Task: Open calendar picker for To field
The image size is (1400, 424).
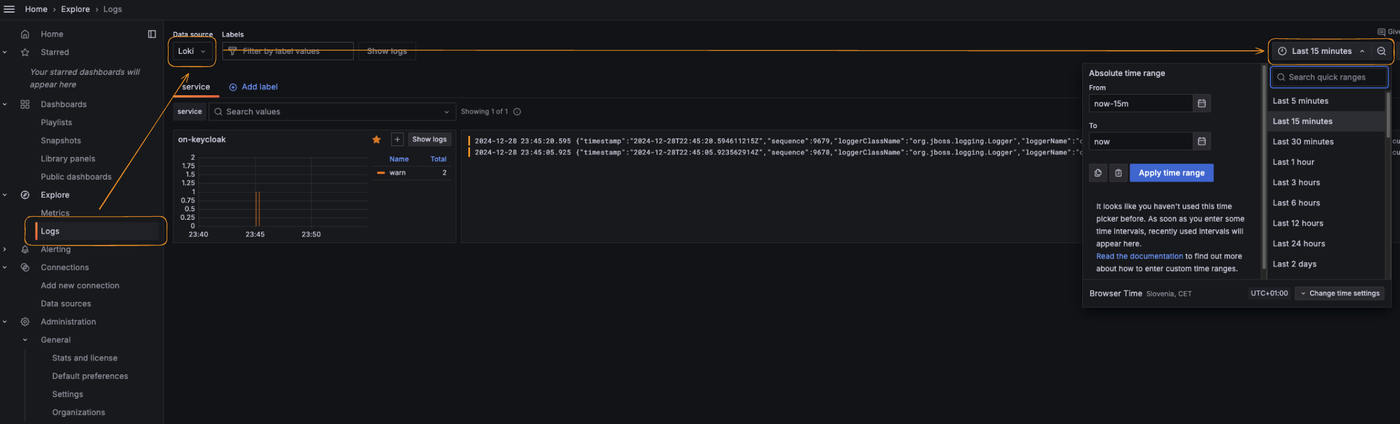Action: coord(1202,141)
